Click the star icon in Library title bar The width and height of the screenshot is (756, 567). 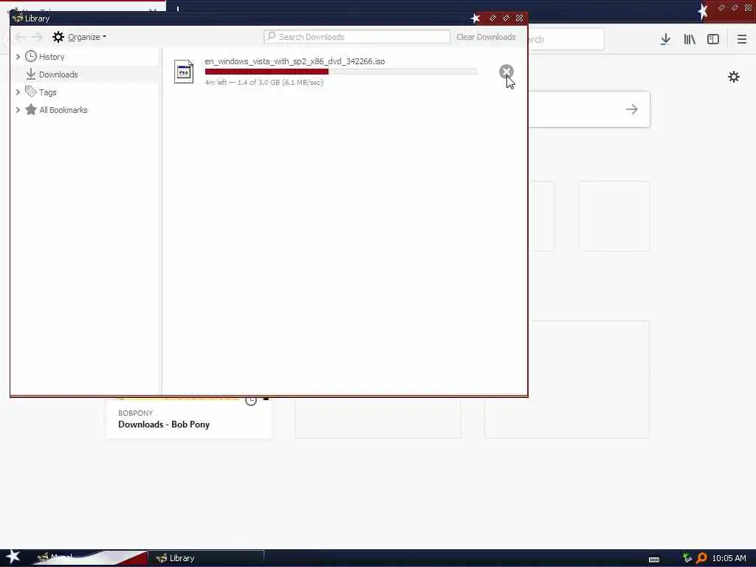point(475,18)
